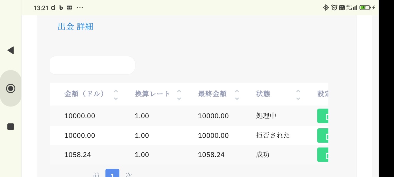Click green action button for 処理中 row
The image size is (394, 177).
coord(323,116)
